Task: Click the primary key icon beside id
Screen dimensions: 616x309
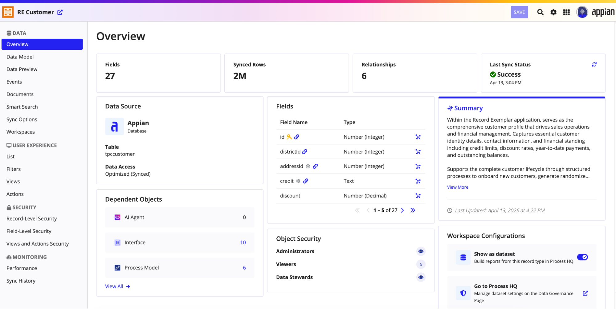Action: click(x=289, y=137)
